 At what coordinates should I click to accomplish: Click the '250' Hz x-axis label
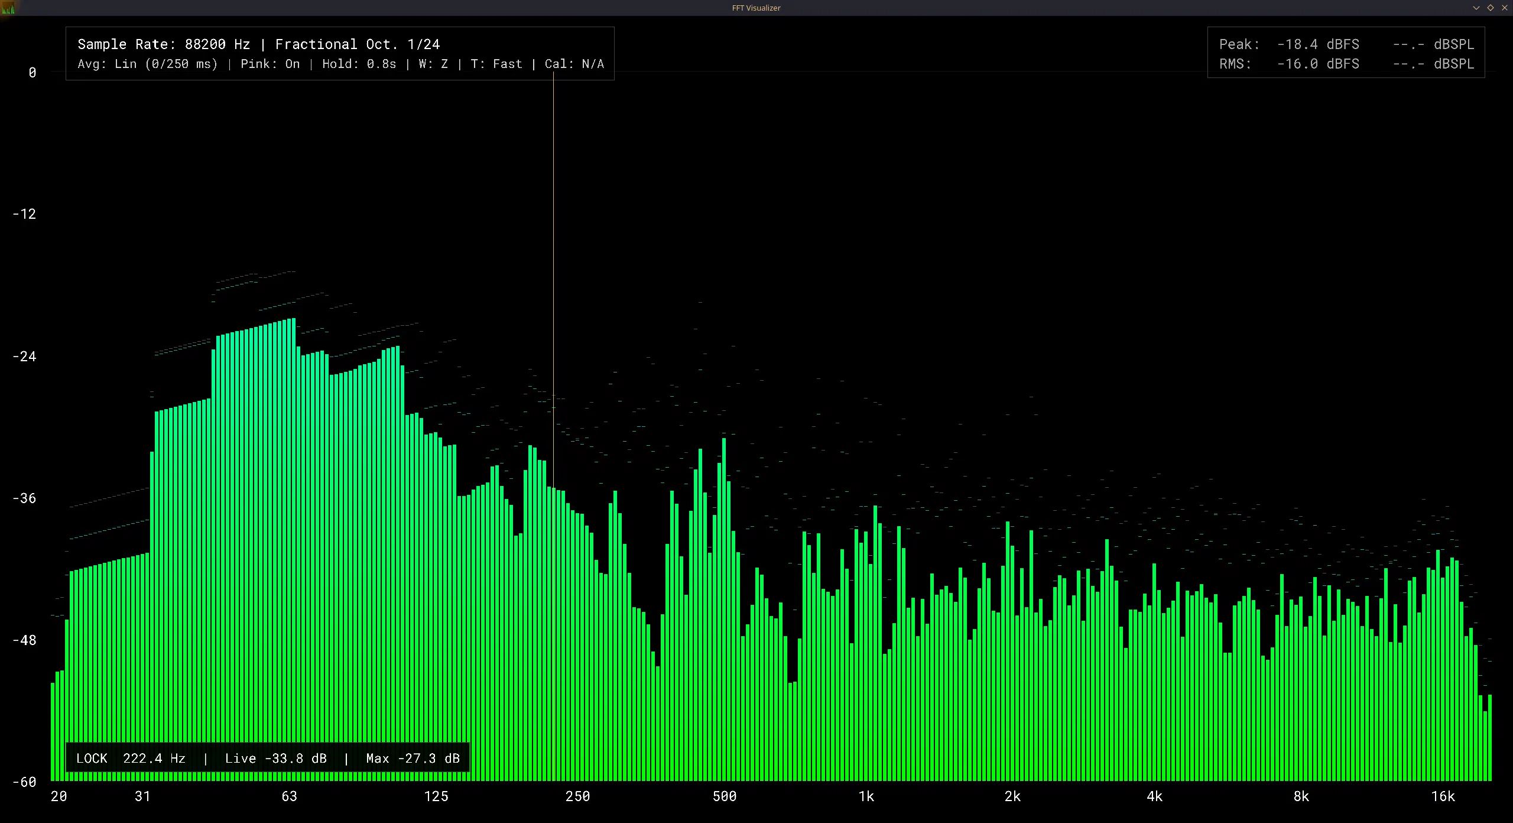point(577,796)
